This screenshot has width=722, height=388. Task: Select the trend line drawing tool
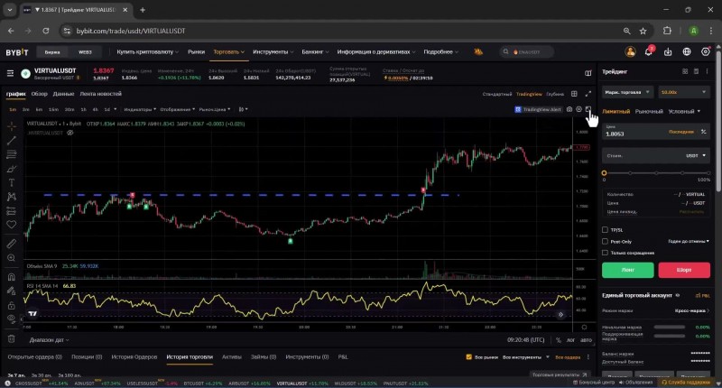[12, 141]
